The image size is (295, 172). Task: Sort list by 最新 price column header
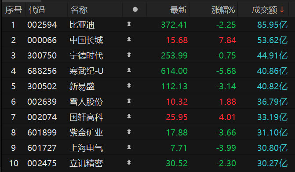(178, 10)
